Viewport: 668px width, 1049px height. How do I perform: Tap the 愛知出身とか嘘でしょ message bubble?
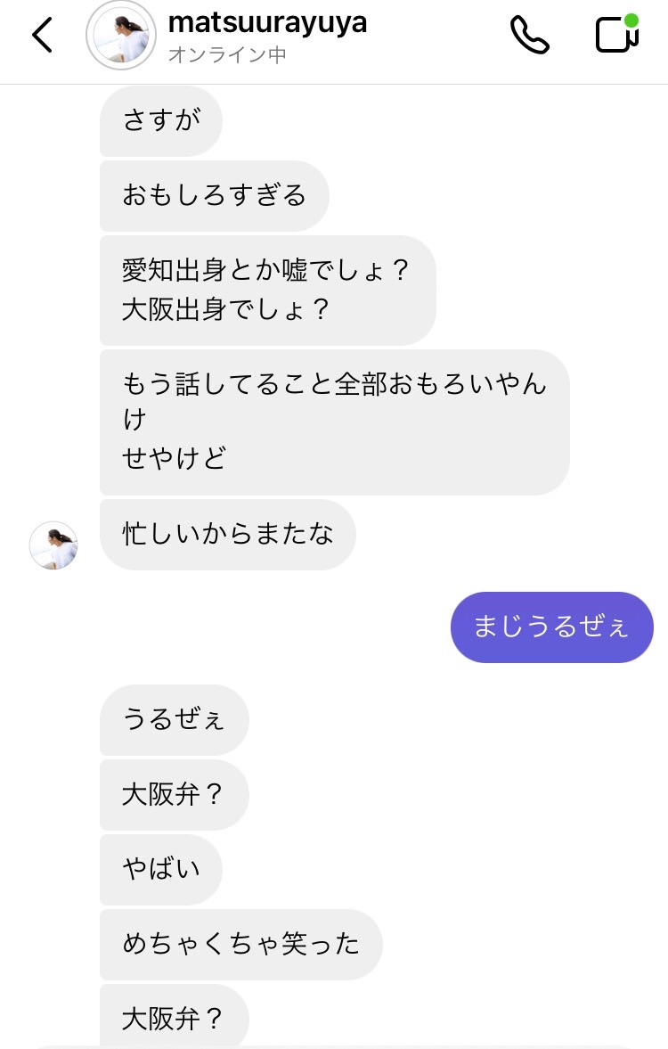[x=267, y=290]
